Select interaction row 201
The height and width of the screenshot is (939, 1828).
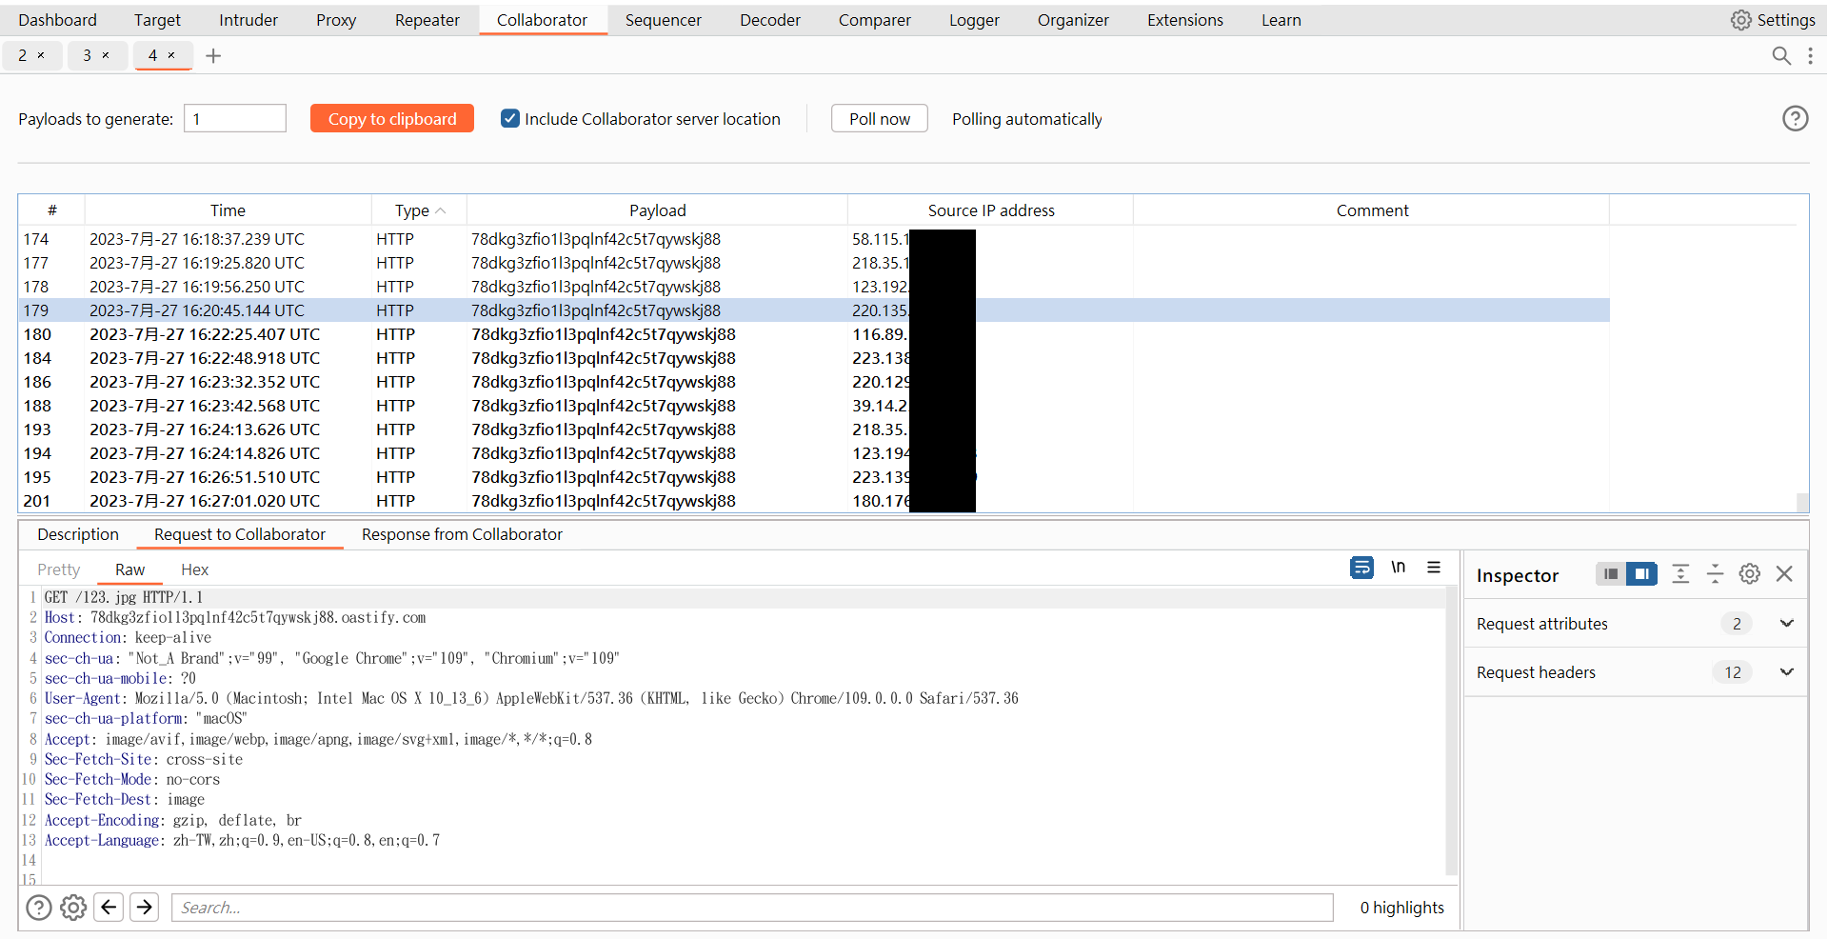814,501
